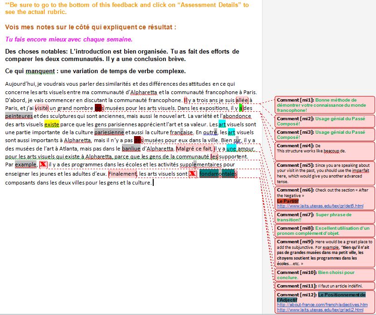Click the cyan-highlighted word "art"
Screen dimensions: 376x315
tap(222, 123)
